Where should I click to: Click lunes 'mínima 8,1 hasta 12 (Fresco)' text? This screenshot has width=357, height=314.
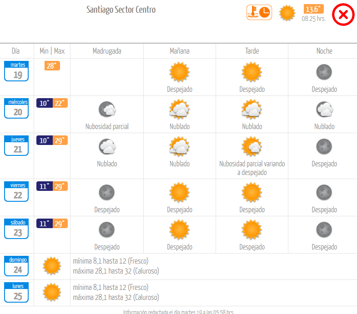111,287
